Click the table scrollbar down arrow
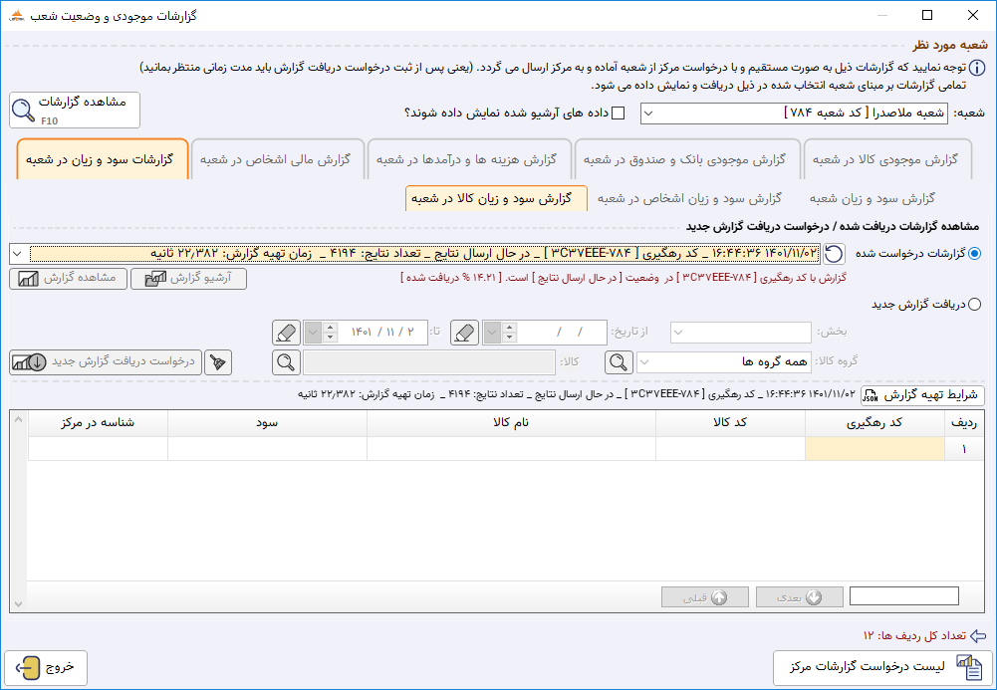 19,604
